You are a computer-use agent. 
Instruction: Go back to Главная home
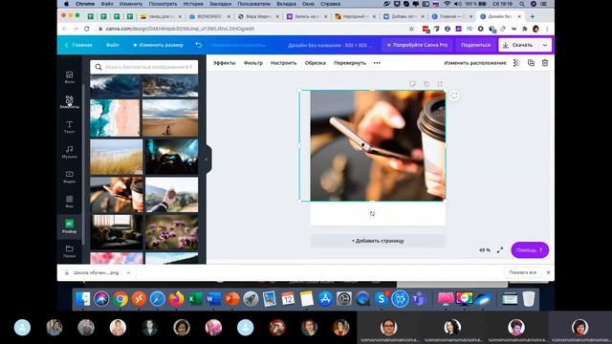78,45
